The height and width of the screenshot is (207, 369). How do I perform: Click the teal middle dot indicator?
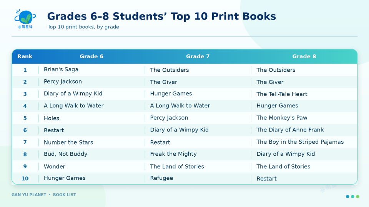click(x=352, y=196)
